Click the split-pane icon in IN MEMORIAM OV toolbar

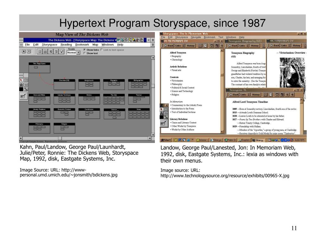coord(217,46)
